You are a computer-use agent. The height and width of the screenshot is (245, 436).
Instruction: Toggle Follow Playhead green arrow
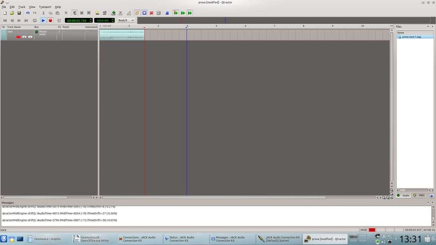(175, 13)
